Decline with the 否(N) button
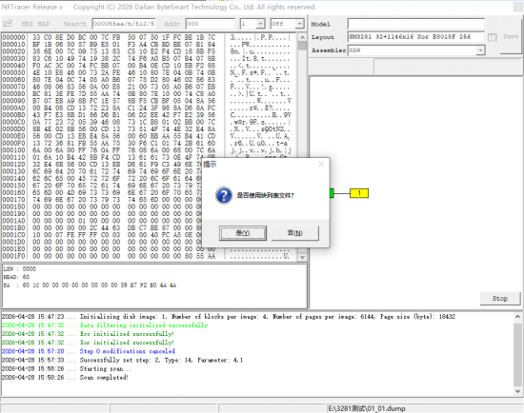Viewport: 524px width, 413px height. [294, 233]
